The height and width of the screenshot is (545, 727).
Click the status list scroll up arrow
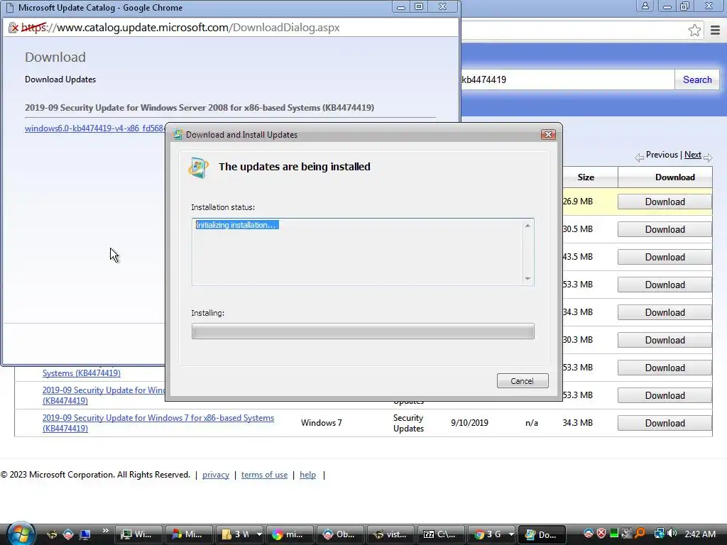tap(528, 226)
